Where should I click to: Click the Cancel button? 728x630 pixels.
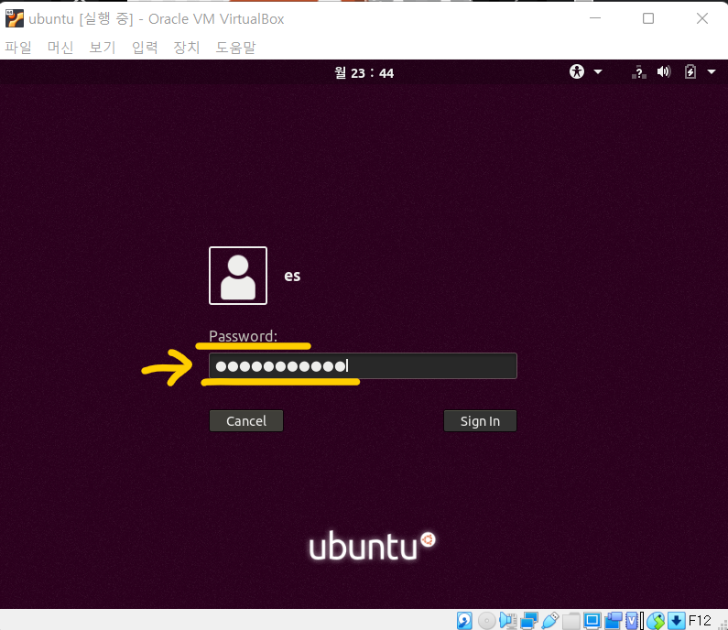tap(246, 420)
